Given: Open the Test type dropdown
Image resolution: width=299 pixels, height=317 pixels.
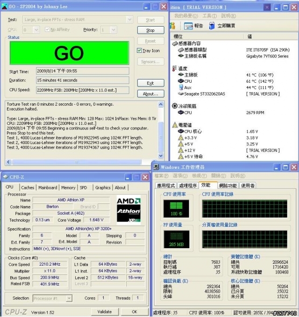Looking at the screenshot, I should tap(130, 20).
